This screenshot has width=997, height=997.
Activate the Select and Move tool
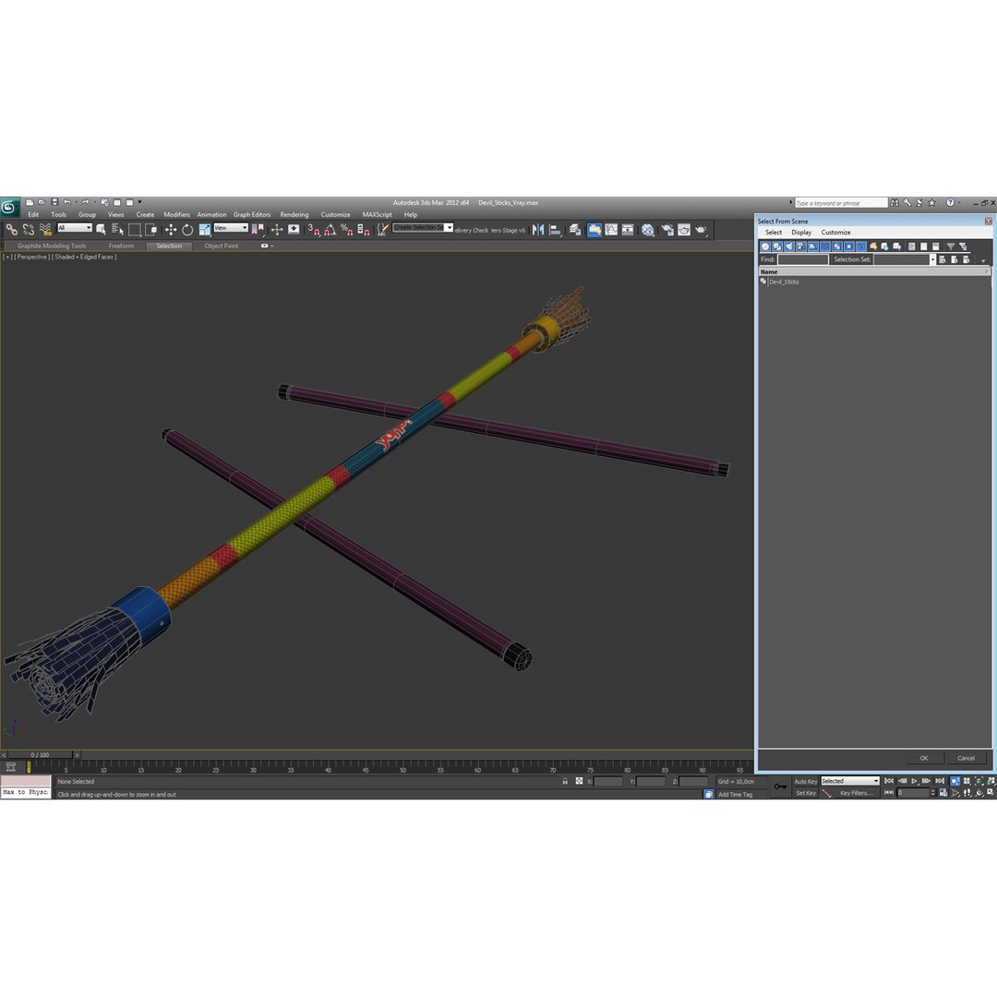tap(171, 230)
